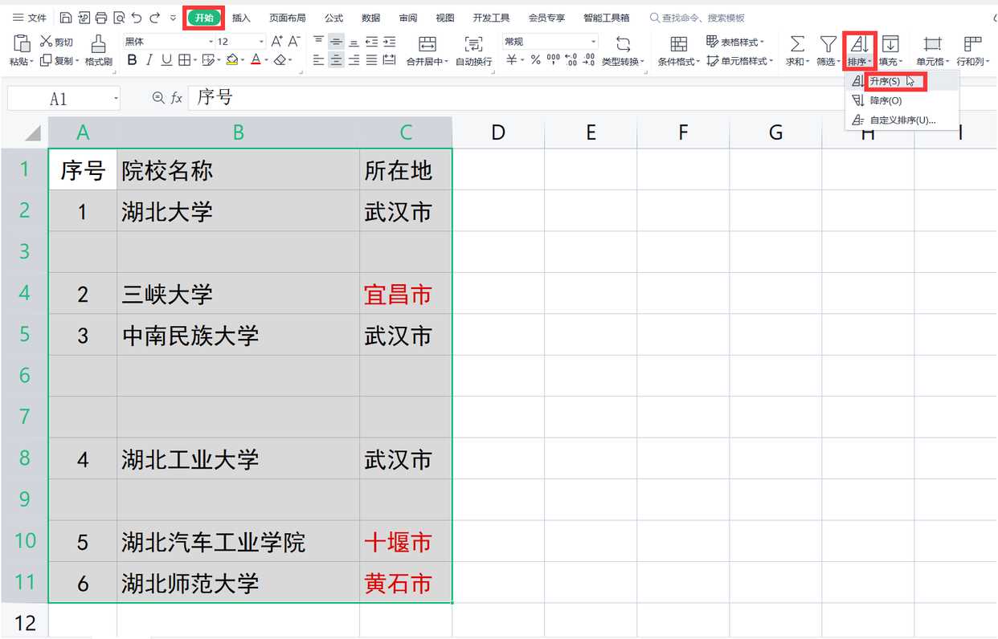This screenshot has height=639, width=998.
Task: Click the Cell (单元格) icon
Action: point(932,44)
